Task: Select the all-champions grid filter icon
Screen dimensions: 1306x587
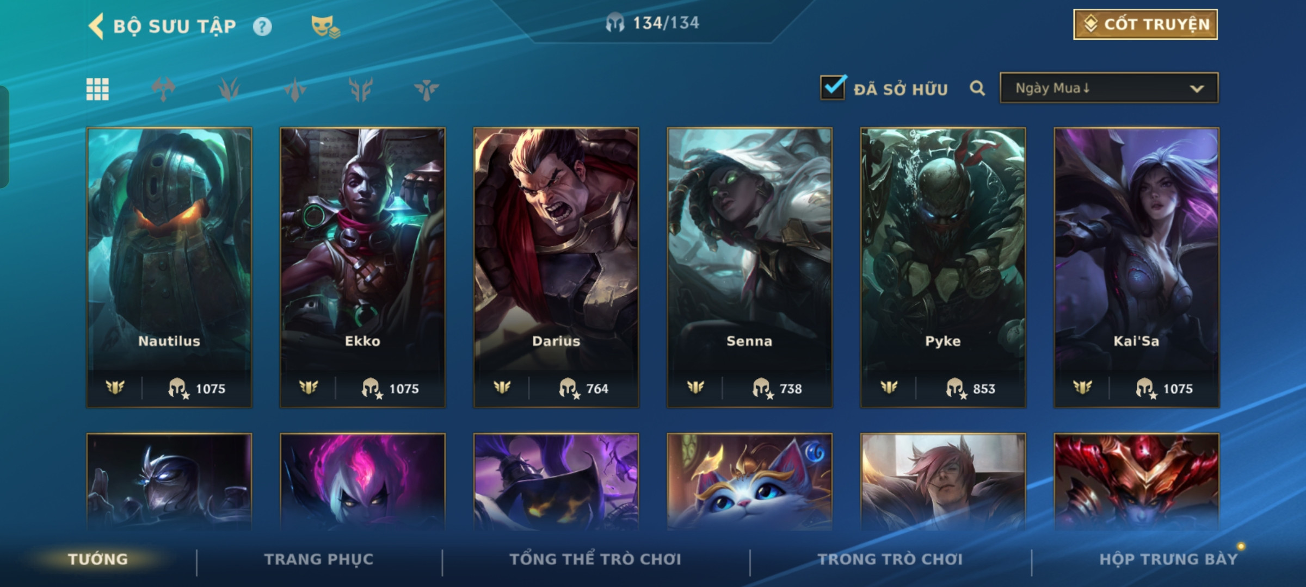Action: [x=97, y=89]
